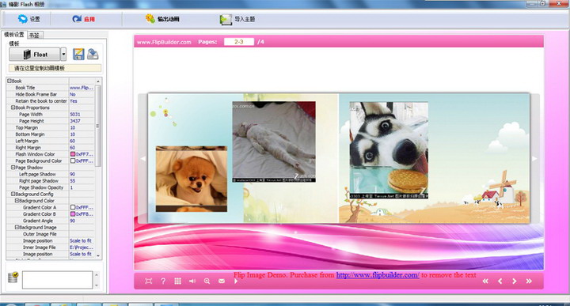Flip to next page with right arrow
This screenshot has height=306, width=570.
click(x=534, y=159)
